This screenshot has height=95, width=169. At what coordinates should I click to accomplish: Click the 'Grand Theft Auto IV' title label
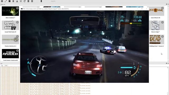(x=10, y=32)
